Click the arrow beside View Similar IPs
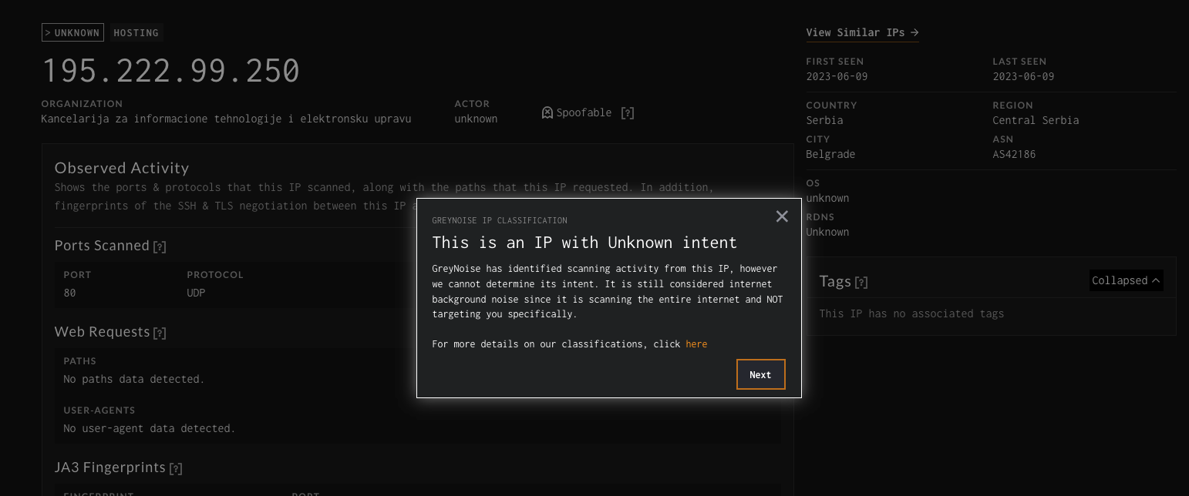This screenshot has height=496, width=1189. click(x=914, y=32)
